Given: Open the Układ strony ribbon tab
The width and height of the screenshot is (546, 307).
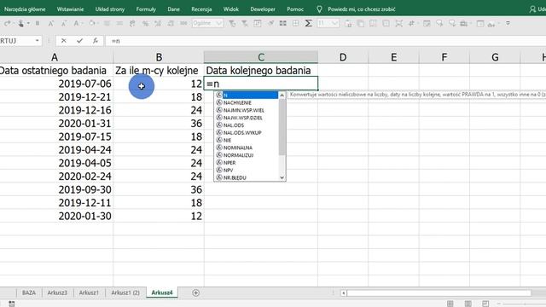Looking at the screenshot, I should click(110, 9).
